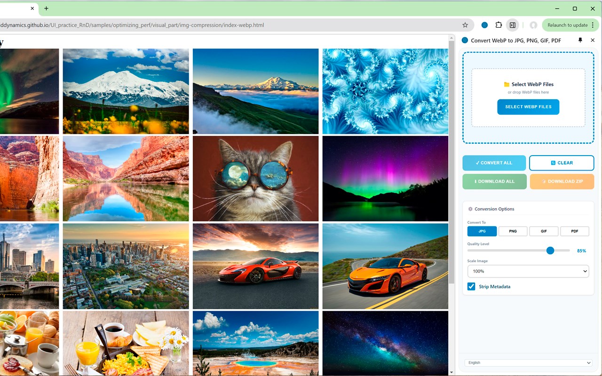Viewport: 602px width, 376px height.
Task: Bookmark this page with the star icon
Action: click(465, 25)
